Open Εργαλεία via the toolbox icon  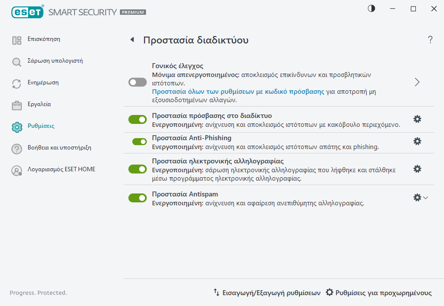pos(16,104)
